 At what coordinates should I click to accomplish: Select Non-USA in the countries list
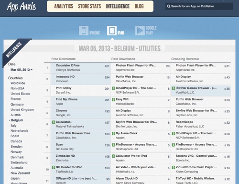pyautogui.click(x=17, y=88)
